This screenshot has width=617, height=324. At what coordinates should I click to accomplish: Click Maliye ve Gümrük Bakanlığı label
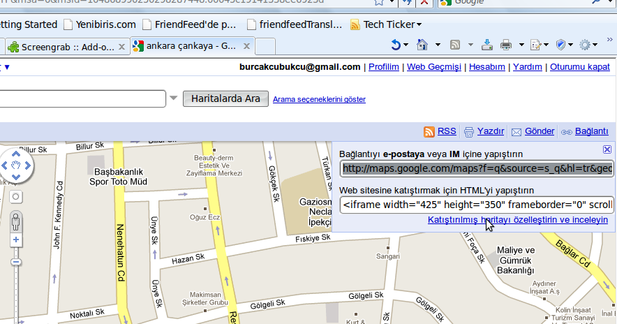[516, 260]
